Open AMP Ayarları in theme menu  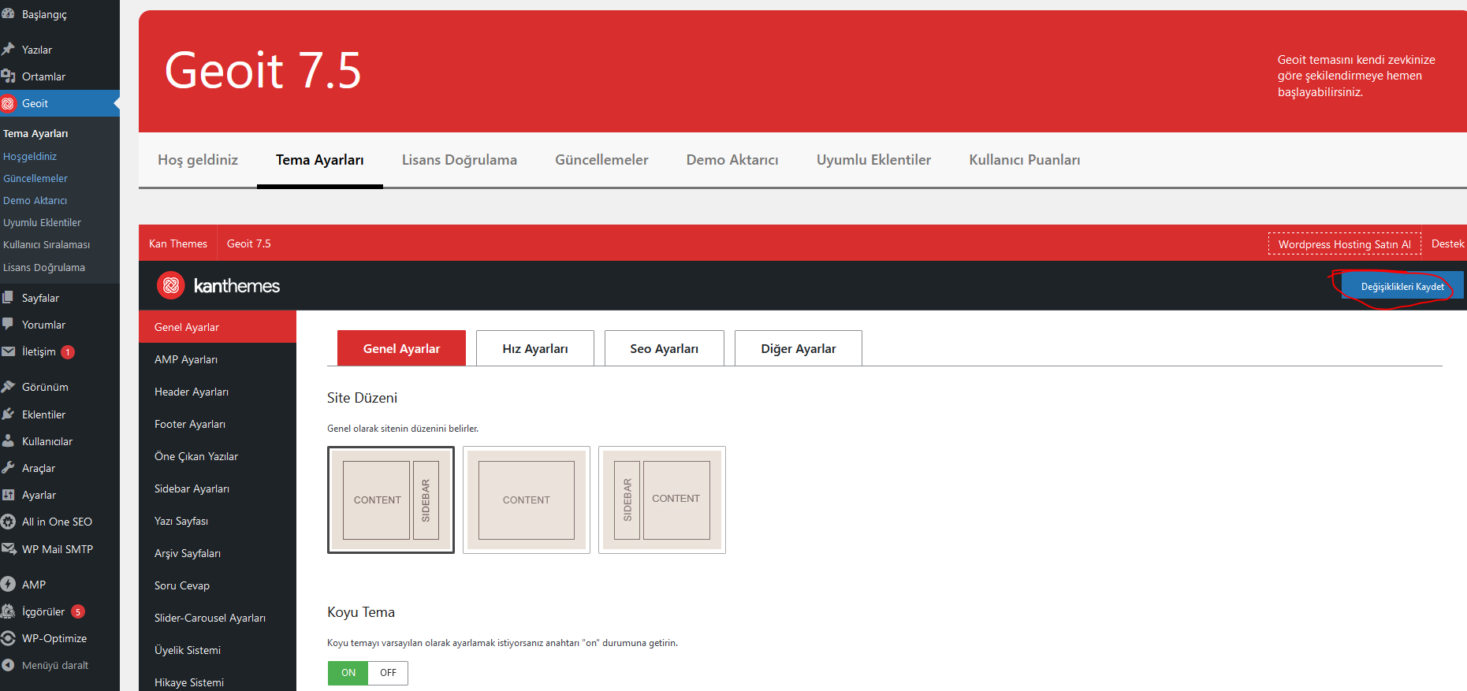pos(218,359)
